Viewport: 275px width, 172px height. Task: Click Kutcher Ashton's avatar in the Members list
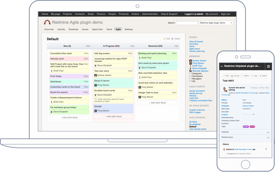[x=190, y=61]
